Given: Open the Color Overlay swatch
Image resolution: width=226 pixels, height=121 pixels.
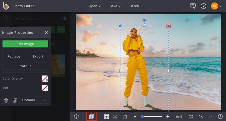Looking at the screenshot, I should point(45,79).
